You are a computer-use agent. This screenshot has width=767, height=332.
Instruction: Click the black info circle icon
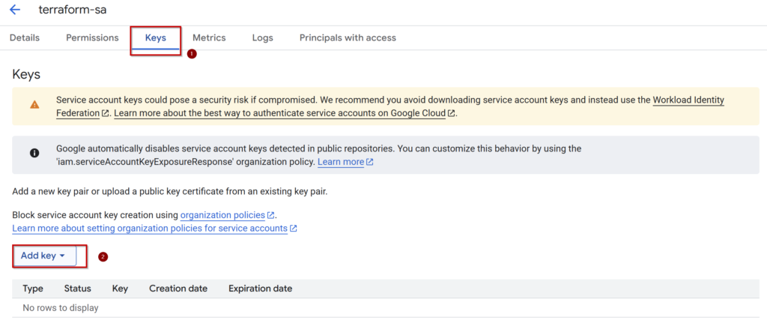click(x=34, y=153)
